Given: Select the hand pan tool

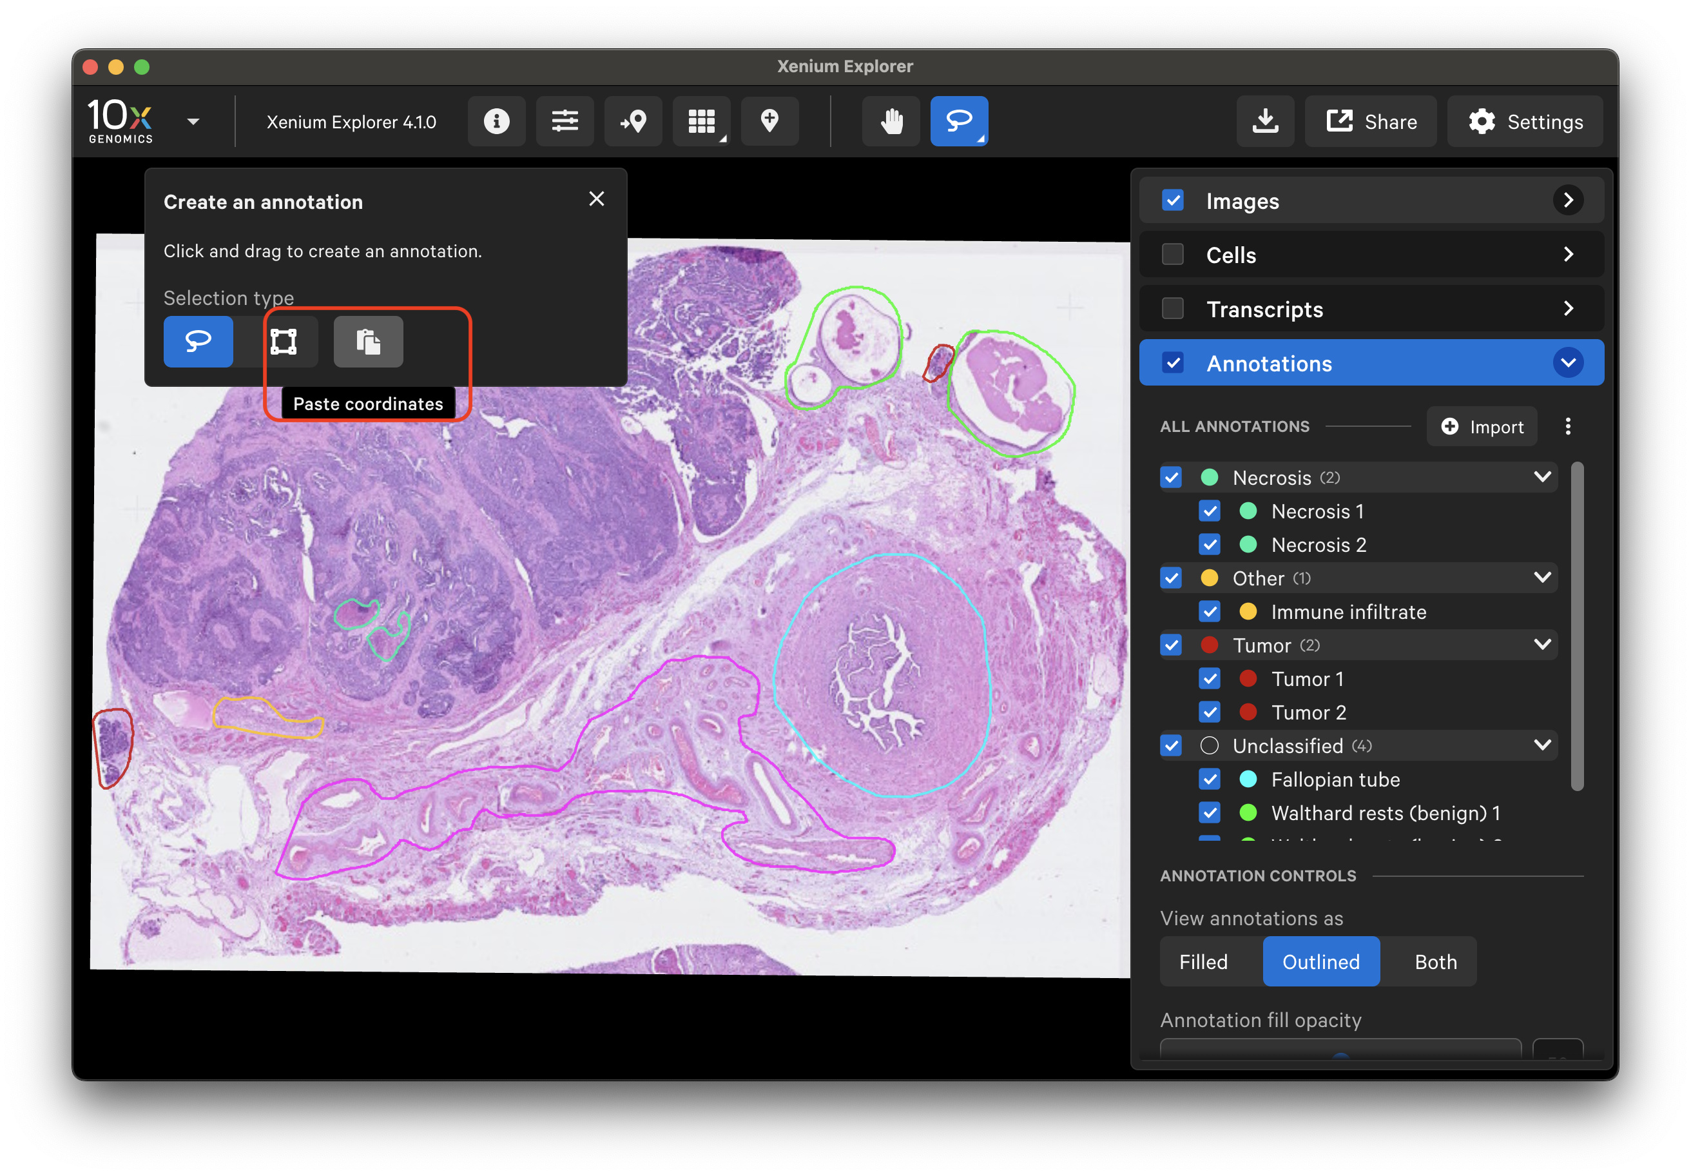Looking at the screenshot, I should [891, 121].
